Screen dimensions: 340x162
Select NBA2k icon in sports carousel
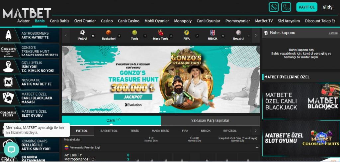[212, 33]
